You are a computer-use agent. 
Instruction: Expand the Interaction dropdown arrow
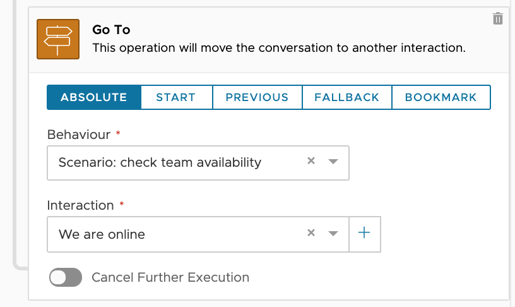(334, 234)
